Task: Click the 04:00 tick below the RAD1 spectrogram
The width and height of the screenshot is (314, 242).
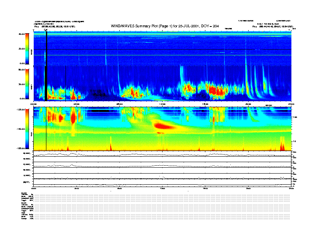Action: click(77, 104)
